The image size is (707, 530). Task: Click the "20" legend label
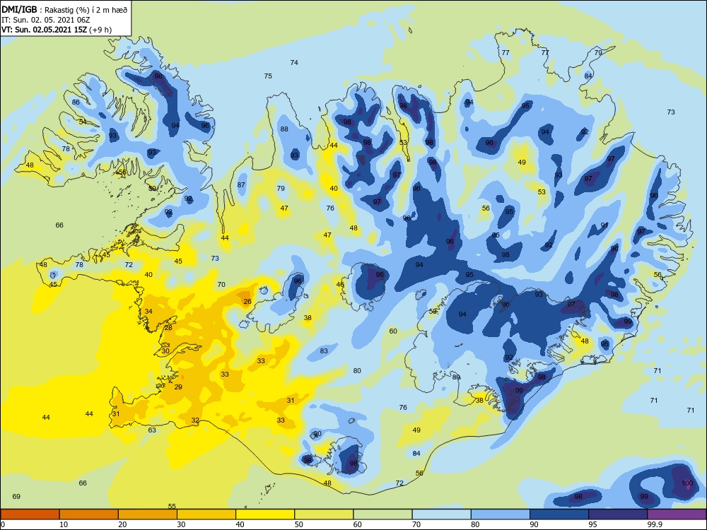122,524
